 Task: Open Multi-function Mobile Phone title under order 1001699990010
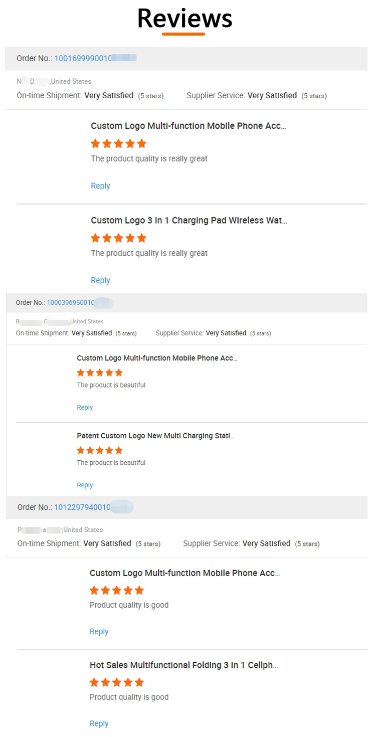coord(188,126)
